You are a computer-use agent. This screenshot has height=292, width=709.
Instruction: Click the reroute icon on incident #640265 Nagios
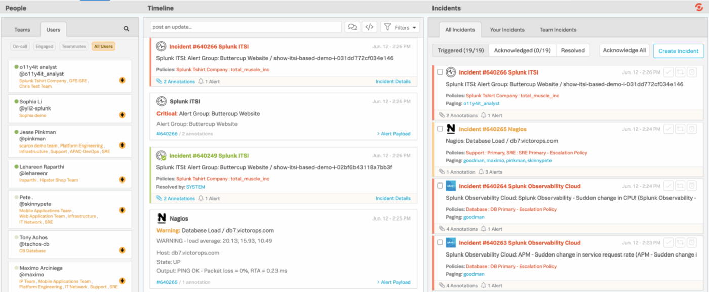point(680,129)
